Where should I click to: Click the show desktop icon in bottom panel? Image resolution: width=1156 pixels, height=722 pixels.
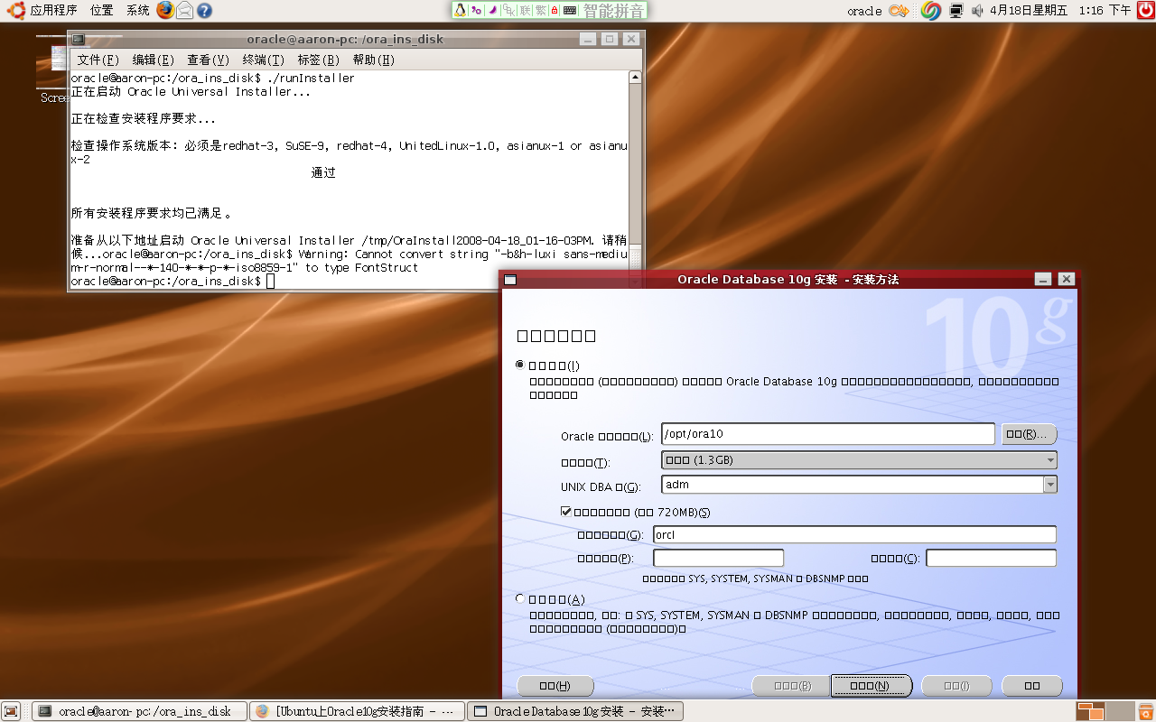tap(12, 711)
